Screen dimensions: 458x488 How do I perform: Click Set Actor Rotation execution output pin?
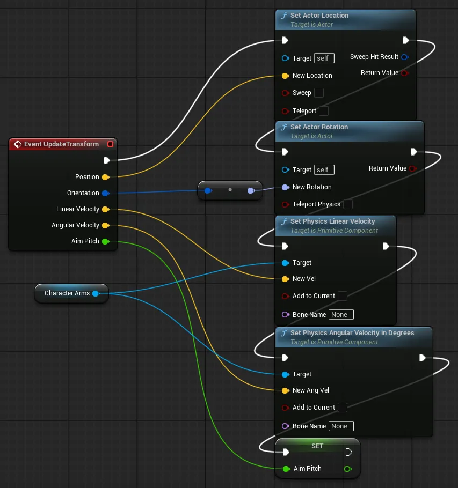pos(413,152)
